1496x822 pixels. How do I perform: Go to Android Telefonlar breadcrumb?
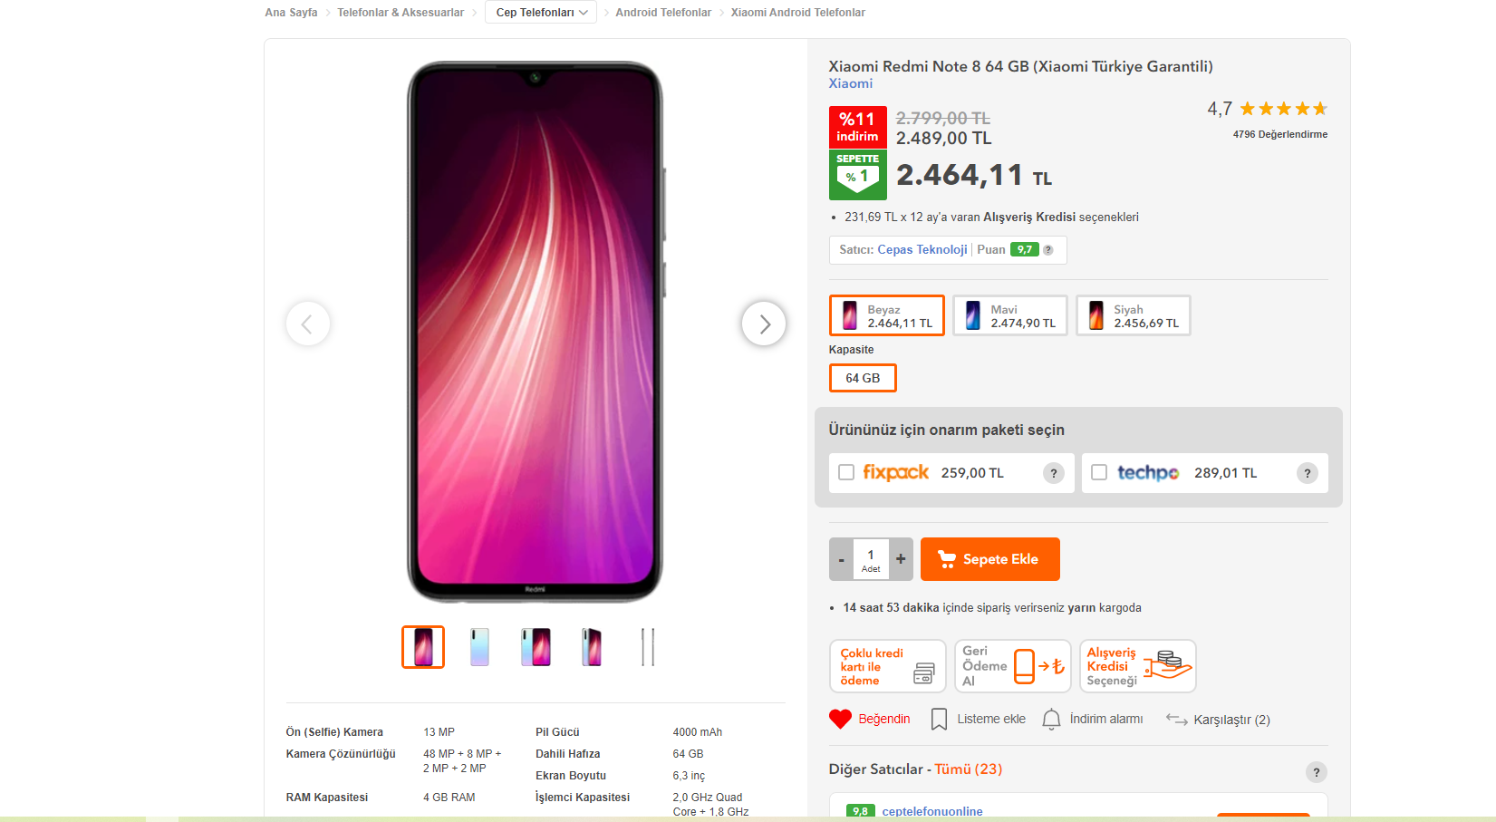click(x=663, y=13)
